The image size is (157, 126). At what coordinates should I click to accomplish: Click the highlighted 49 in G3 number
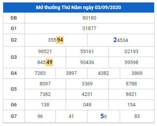[x=49, y=62]
